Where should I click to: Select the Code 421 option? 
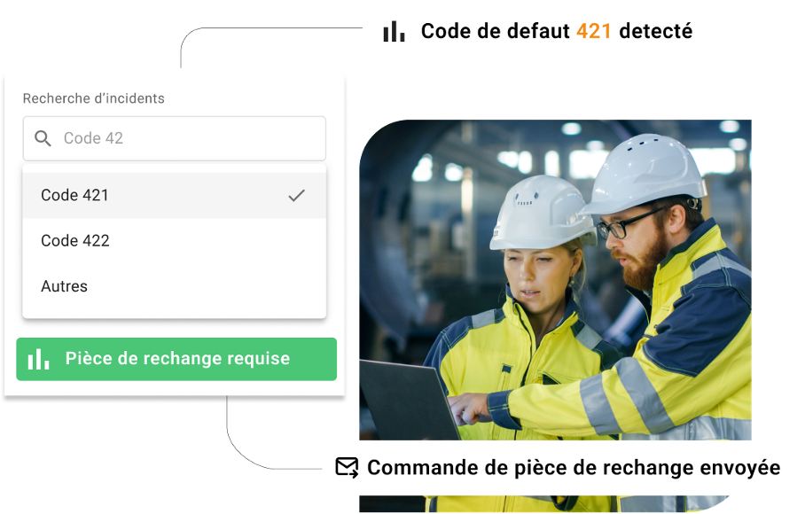[x=175, y=196]
